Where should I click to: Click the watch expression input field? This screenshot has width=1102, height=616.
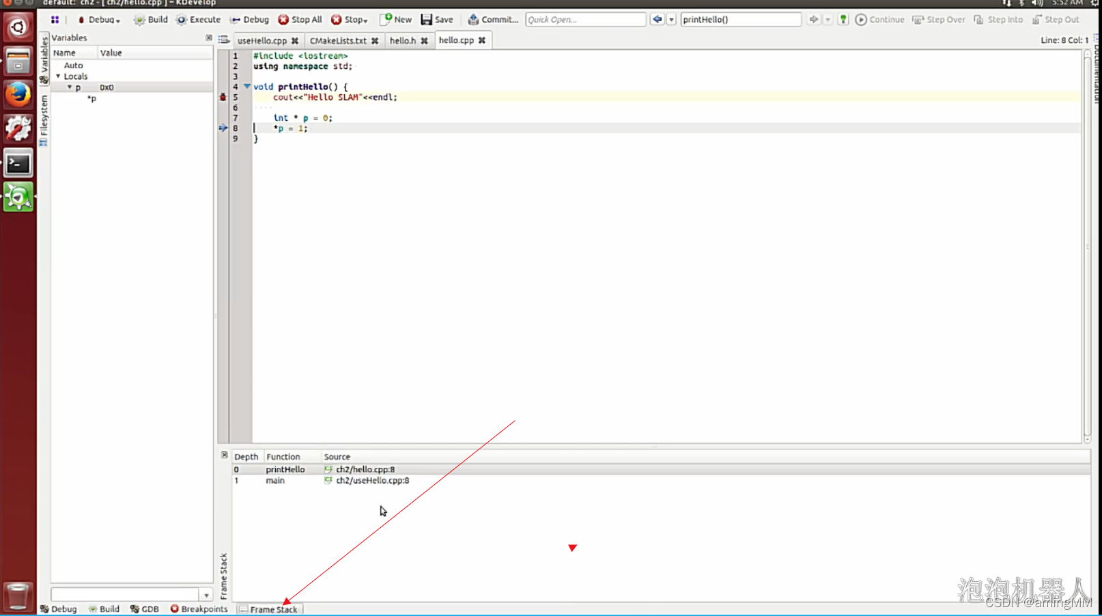(125, 595)
